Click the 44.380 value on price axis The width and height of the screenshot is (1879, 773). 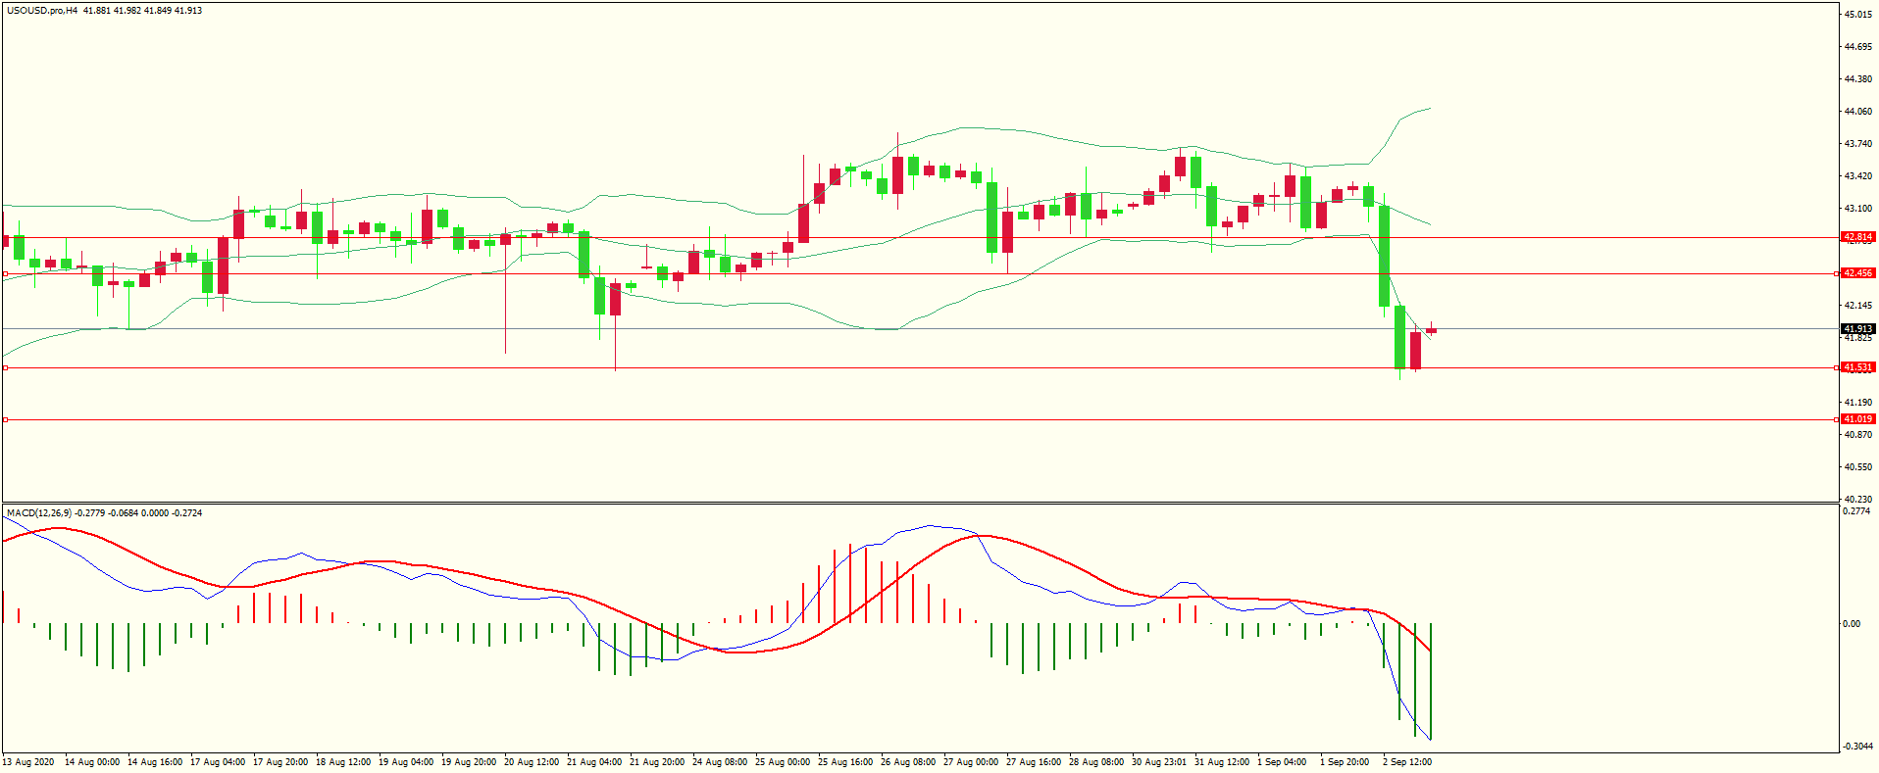pyautogui.click(x=1858, y=79)
